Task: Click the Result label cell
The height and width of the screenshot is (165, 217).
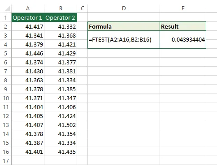Action: click(x=183, y=26)
